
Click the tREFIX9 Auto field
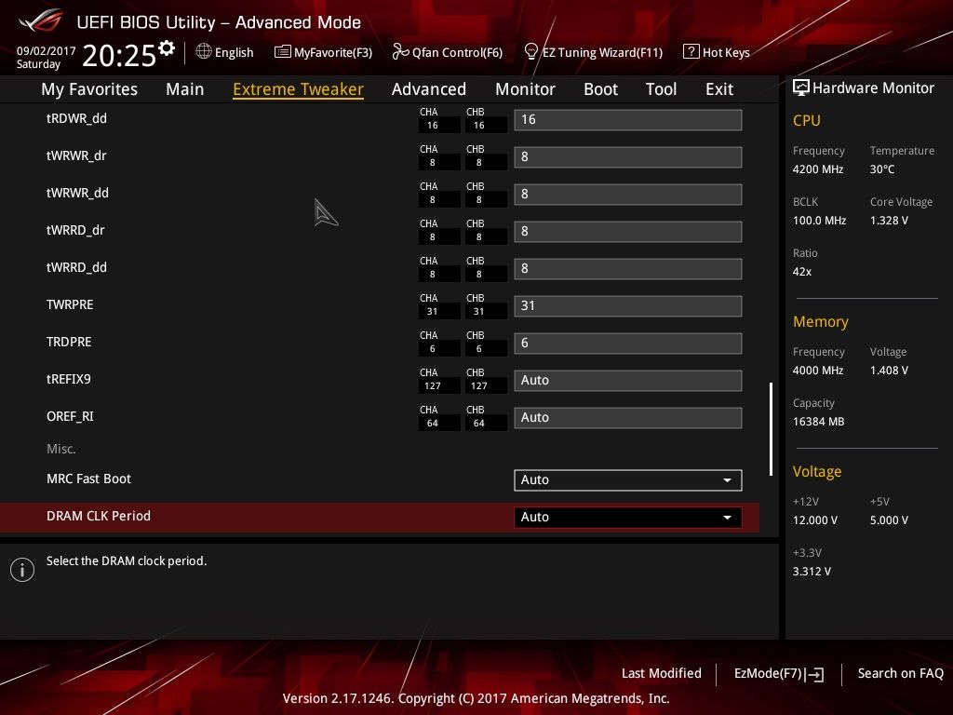(628, 381)
